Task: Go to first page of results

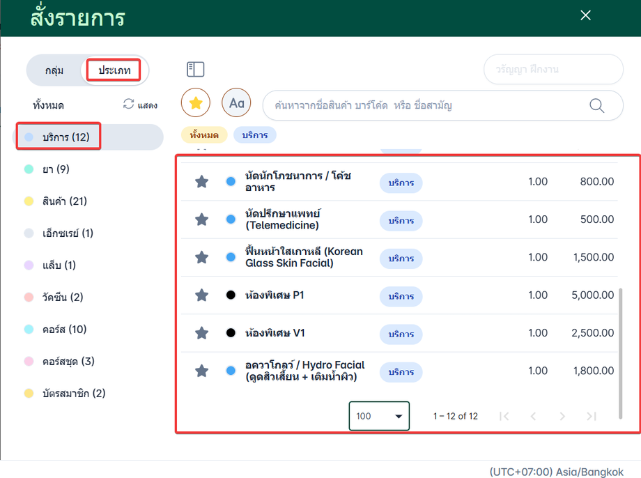Action: tap(504, 416)
